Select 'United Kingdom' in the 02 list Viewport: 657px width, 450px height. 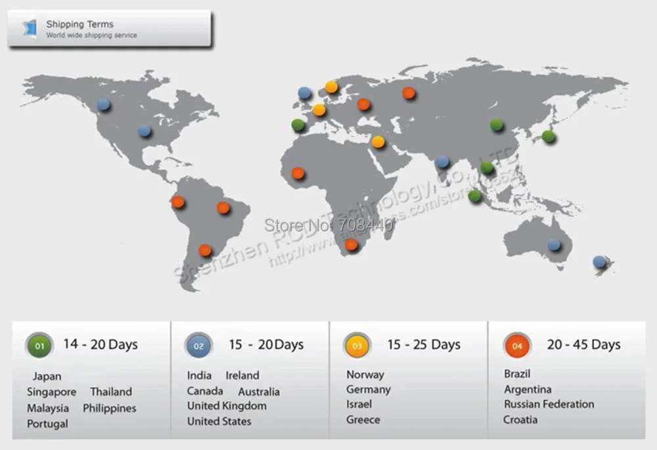(x=227, y=405)
